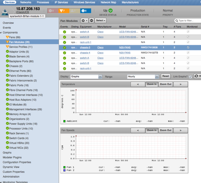Toggle Monitored checkbox for first rack-unit-1 row

[x=188, y=42]
